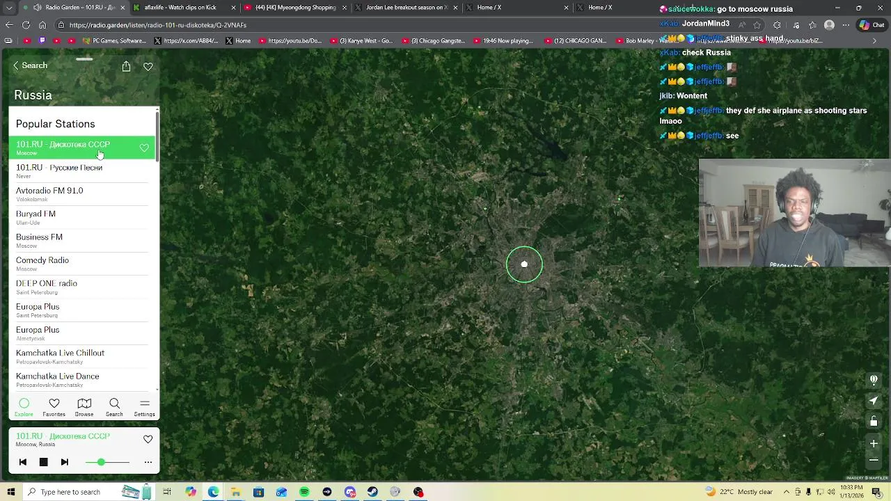This screenshot has width=891, height=501.
Task: Open the Explore tab
Action: click(24, 408)
